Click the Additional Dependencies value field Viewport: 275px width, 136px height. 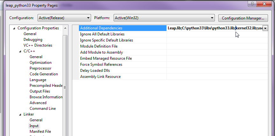point(215,28)
